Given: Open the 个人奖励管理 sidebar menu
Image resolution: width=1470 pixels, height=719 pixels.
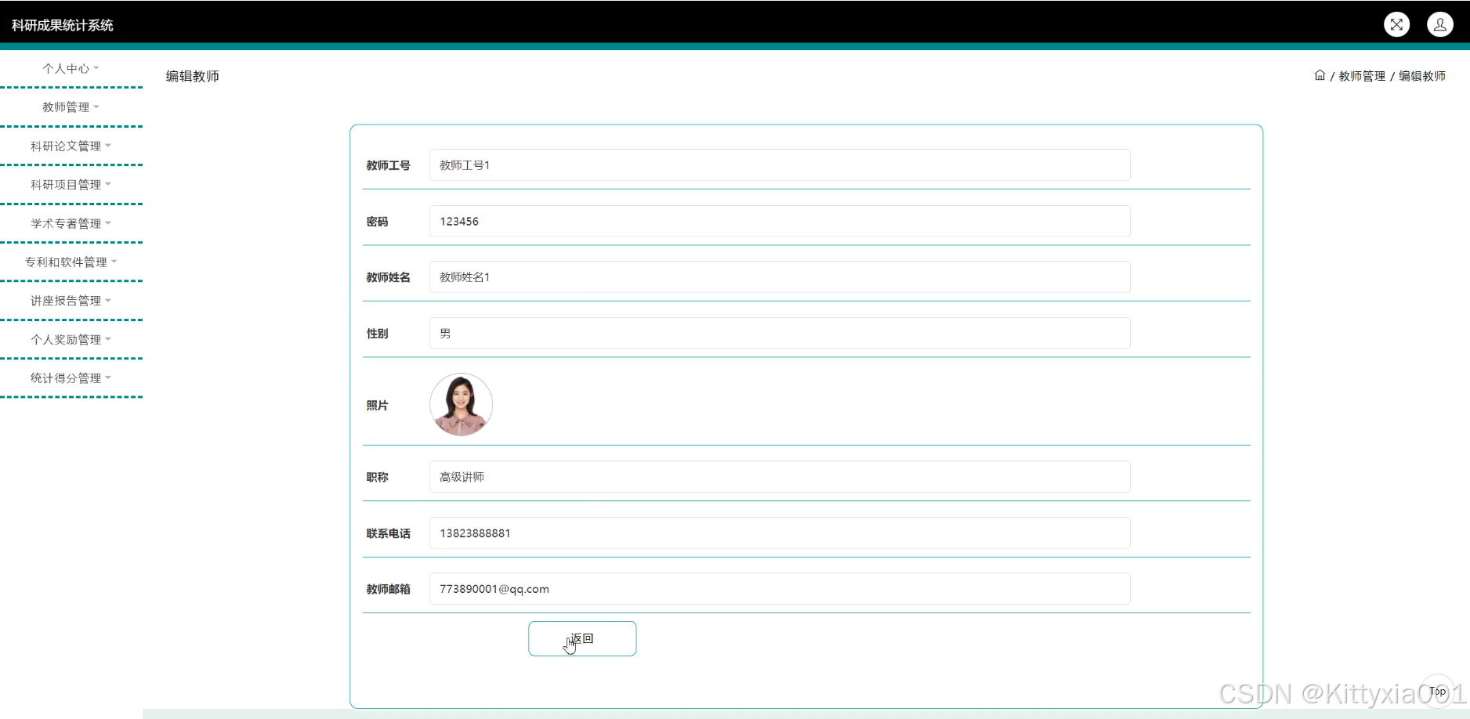Looking at the screenshot, I should (71, 339).
